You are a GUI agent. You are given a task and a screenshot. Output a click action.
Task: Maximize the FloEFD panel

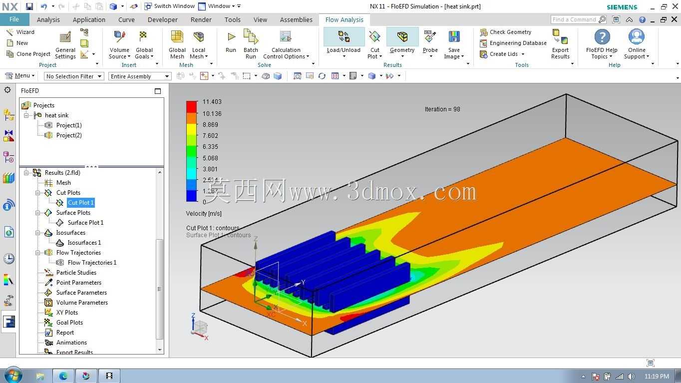pyautogui.click(x=158, y=91)
